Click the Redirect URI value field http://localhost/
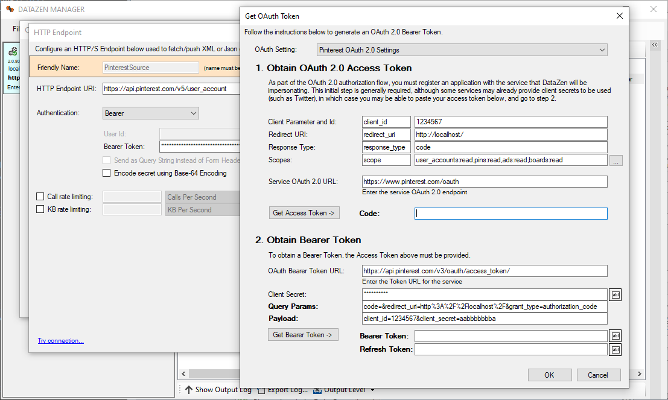This screenshot has width=668, height=400. click(x=511, y=135)
